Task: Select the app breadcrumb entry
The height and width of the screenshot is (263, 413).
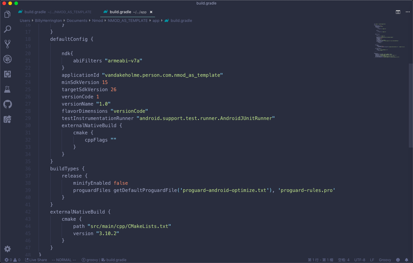Action: (x=156, y=20)
